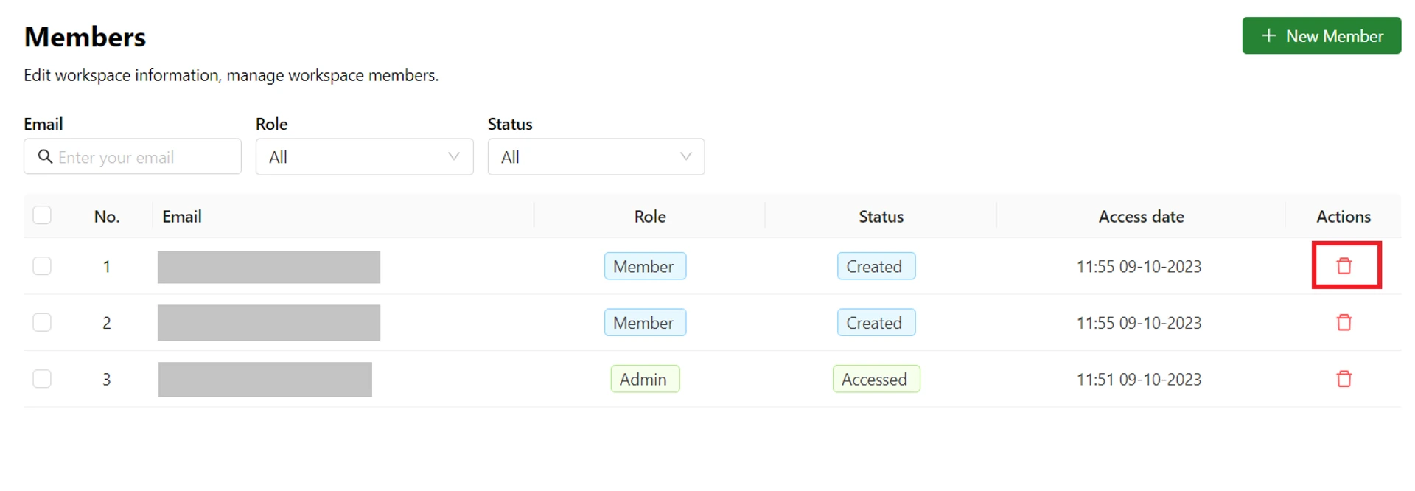Delete the Admin member in row 3

[1344, 379]
